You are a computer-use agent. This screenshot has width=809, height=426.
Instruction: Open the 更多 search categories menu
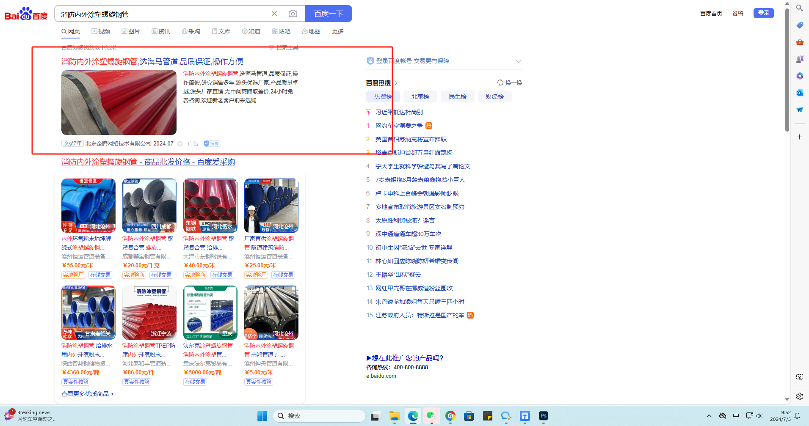tap(338, 31)
